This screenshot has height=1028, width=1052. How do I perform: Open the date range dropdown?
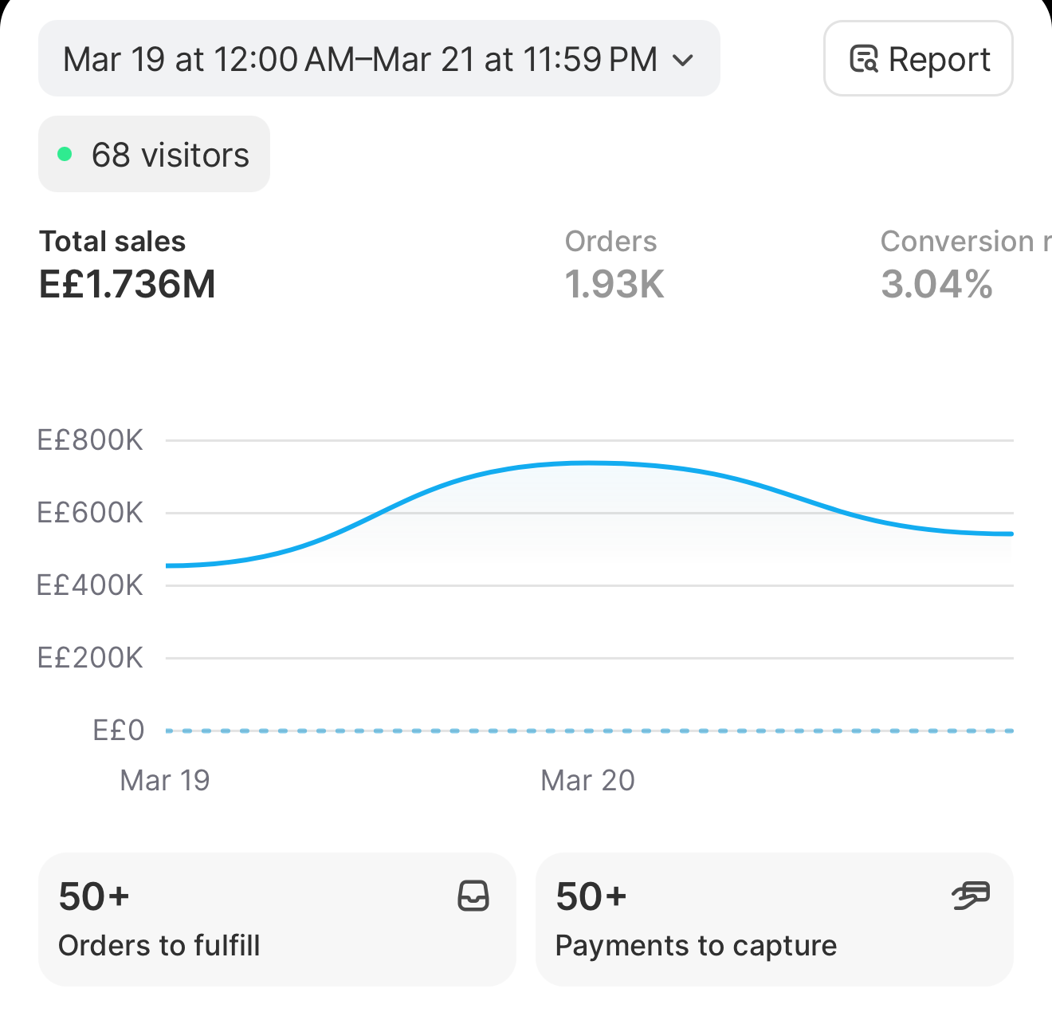pyautogui.click(x=379, y=59)
